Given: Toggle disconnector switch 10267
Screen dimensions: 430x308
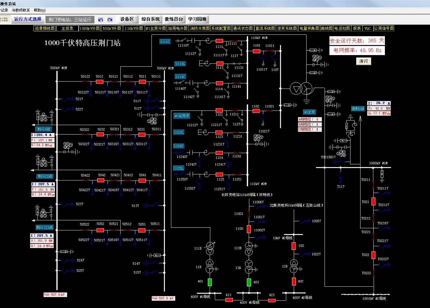Looking at the screenshot, I should (x=305, y=221).
